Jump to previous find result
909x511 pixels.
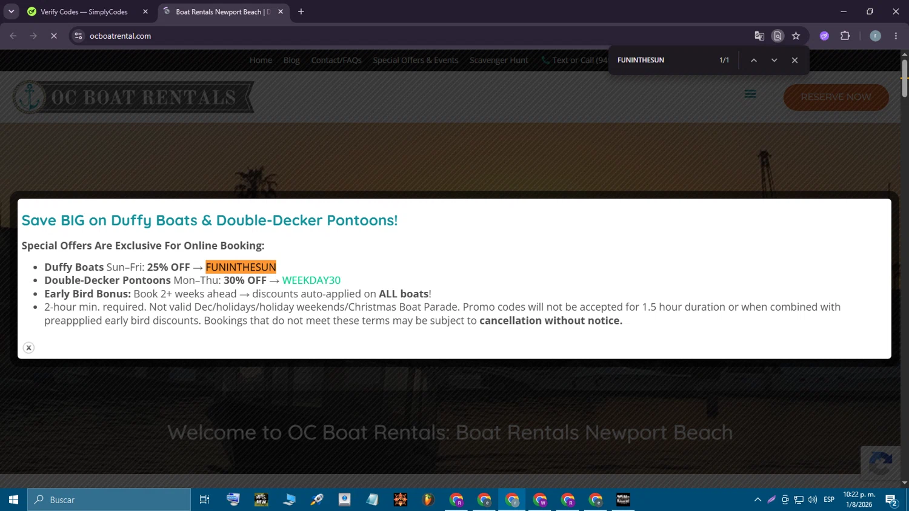754,60
